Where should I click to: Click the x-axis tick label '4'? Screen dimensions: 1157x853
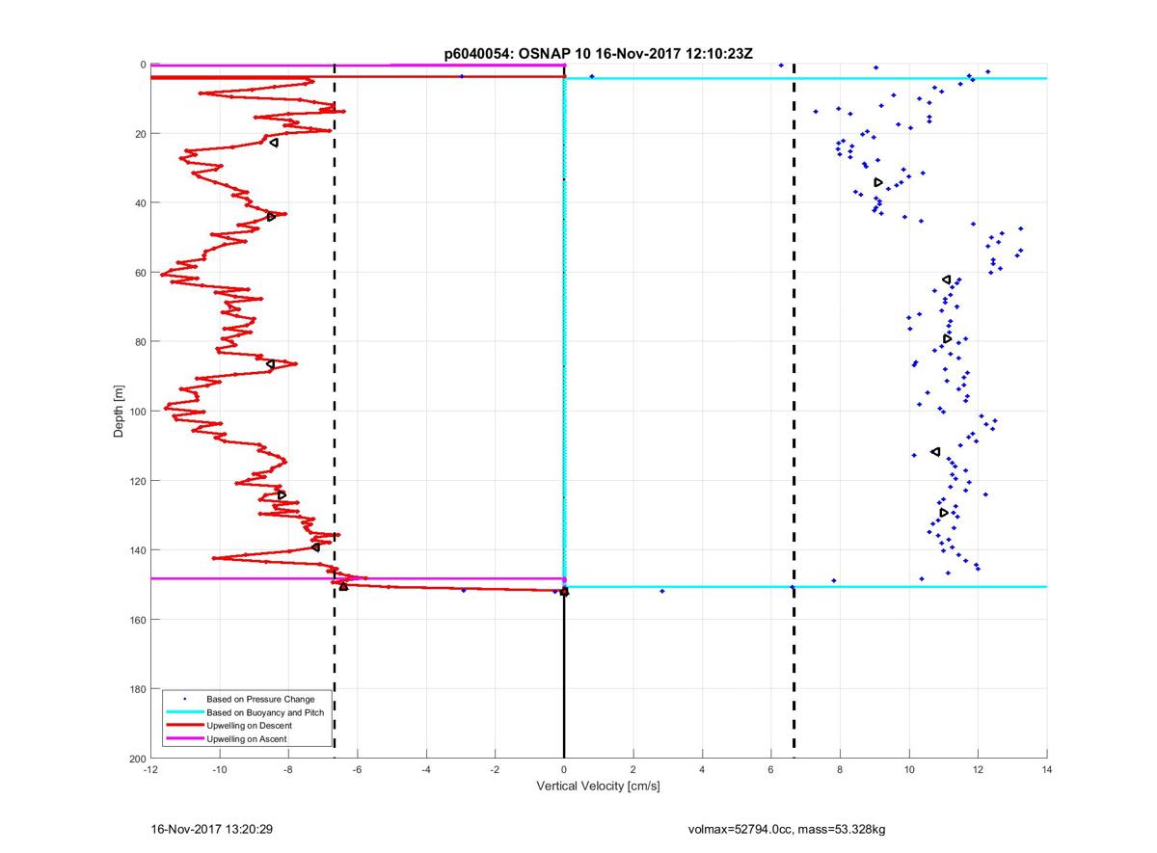702,769
